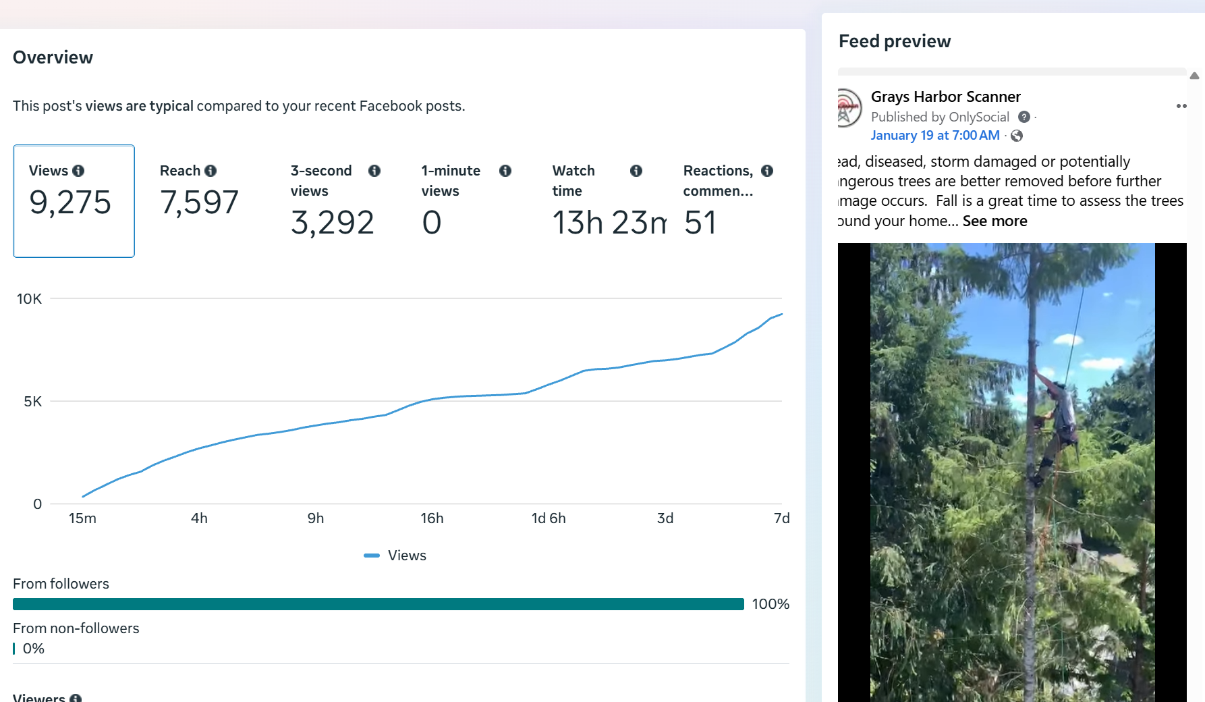Click the Watch time info icon
Image resolution: width=1205 pixels, height=702 pixels.
636,171
